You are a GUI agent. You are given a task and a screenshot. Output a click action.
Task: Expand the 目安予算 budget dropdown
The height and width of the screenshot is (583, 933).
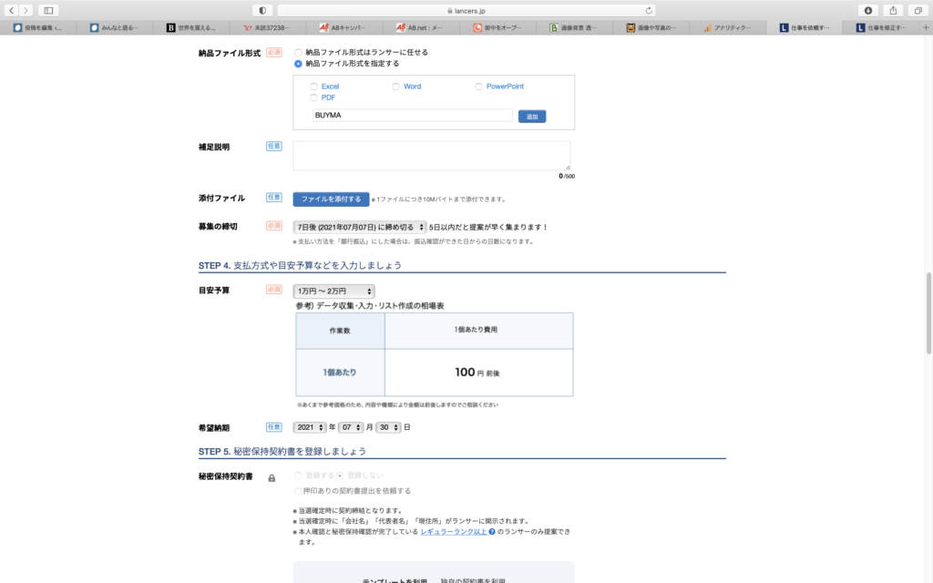point(333,291)
